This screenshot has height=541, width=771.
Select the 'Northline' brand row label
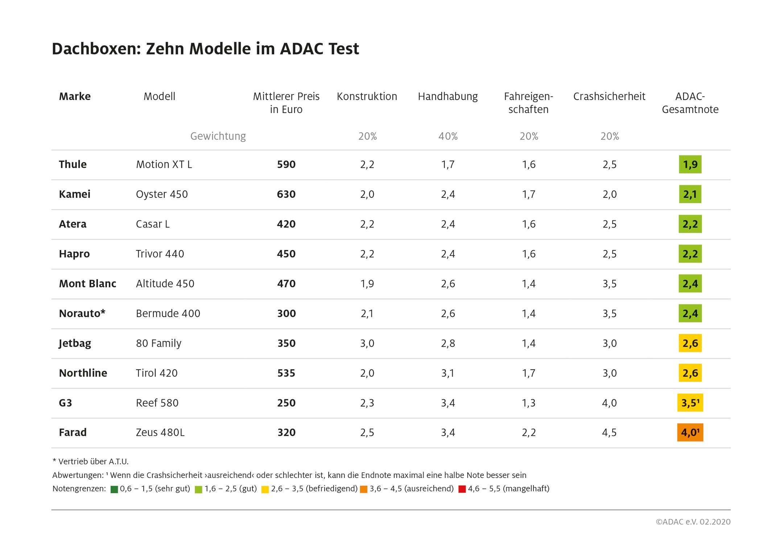pyautogui.click(x=83, y=373)
